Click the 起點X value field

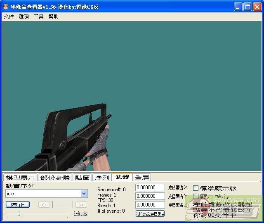[x=150, y=188]
